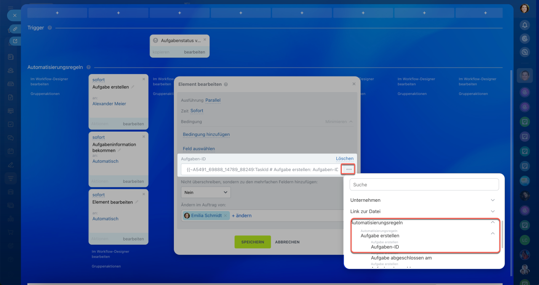
Task: Click Automatisch on Element bearbeiten card
Action: coord(105,219)
